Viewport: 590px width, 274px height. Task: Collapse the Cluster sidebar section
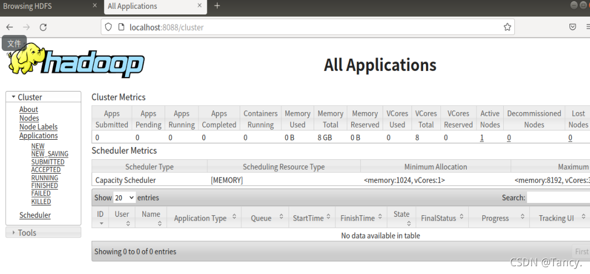[43, 97]
